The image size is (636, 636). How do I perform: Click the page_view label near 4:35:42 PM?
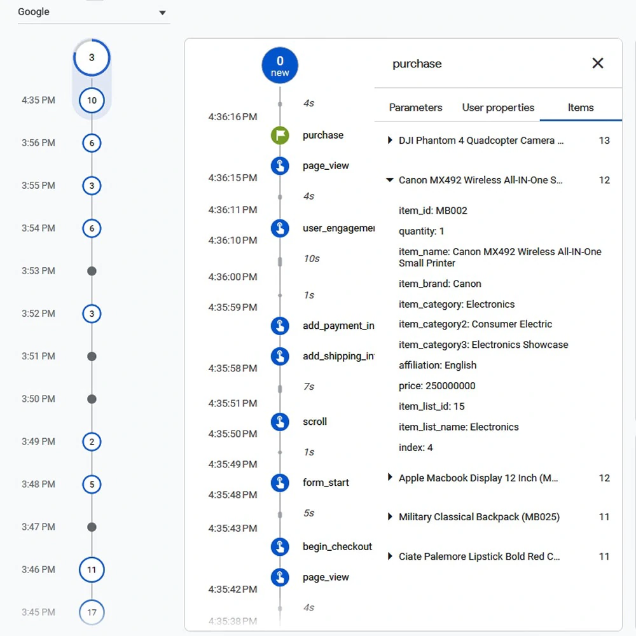click(326, 577)
